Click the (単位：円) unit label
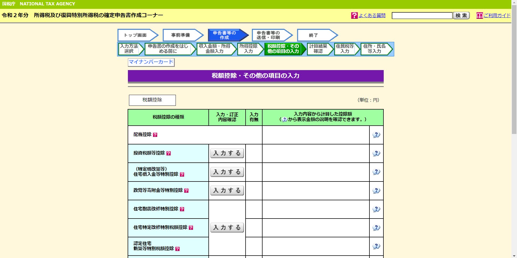The height and width of the screenshot is (258, 517). [x=368, y=100]
